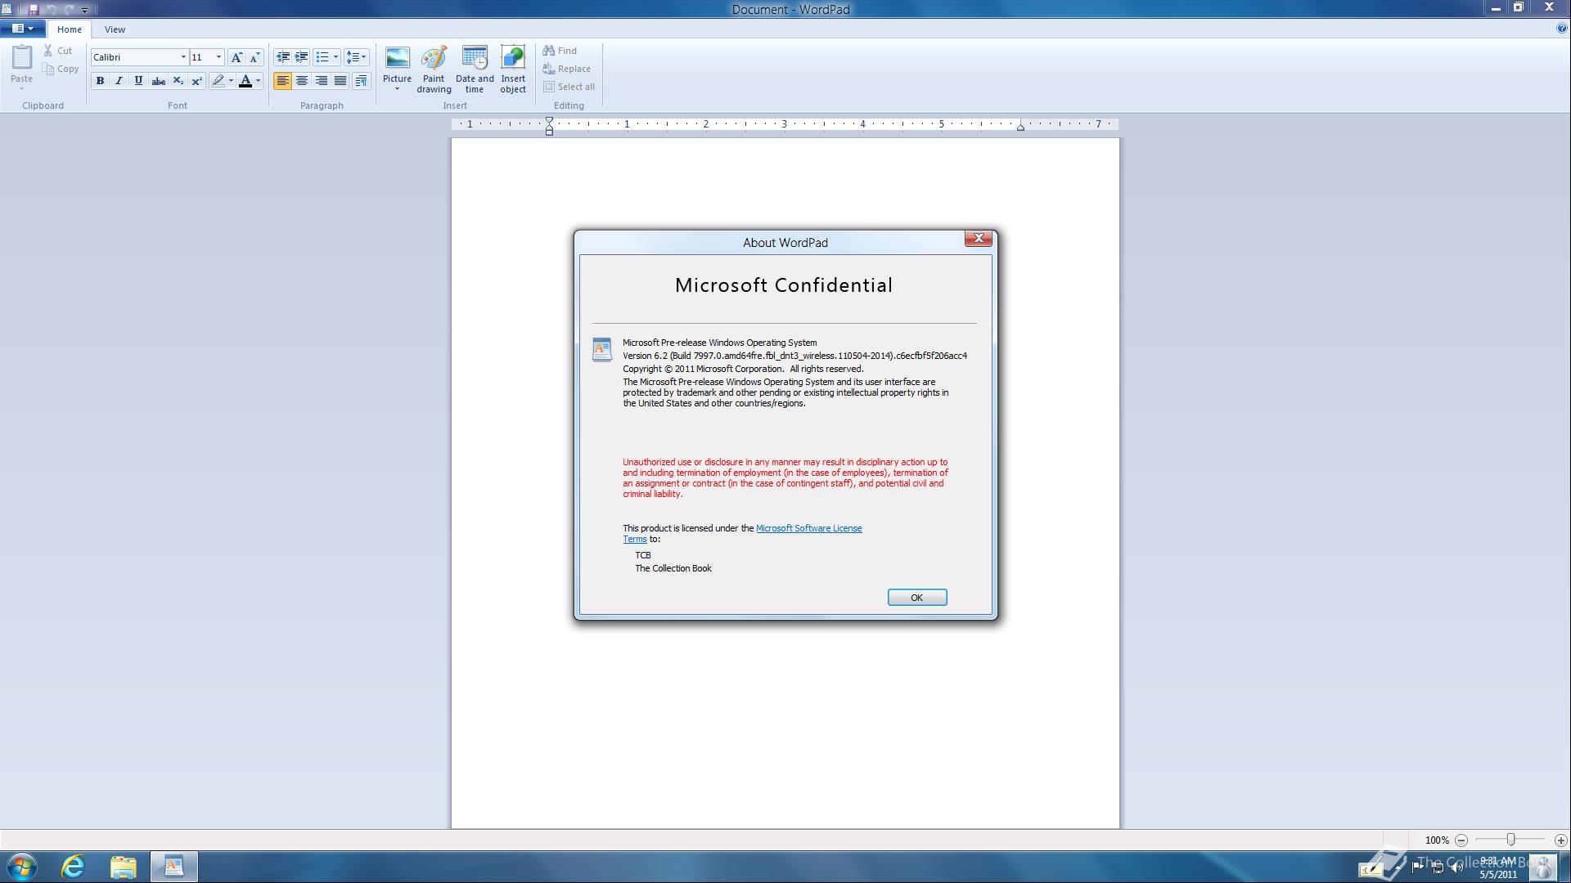Image resolution: width=1571 pixels, height=883 pixels.
Task: Click the WordPad Help icon
Action: click(x=1562, y=29)
